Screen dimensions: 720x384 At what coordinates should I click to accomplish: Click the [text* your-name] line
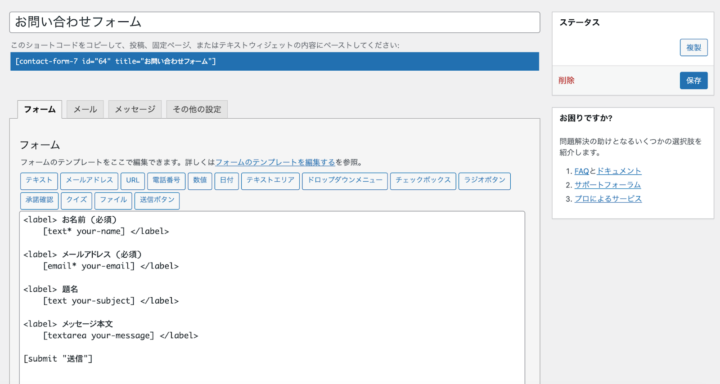pos(106,231)
